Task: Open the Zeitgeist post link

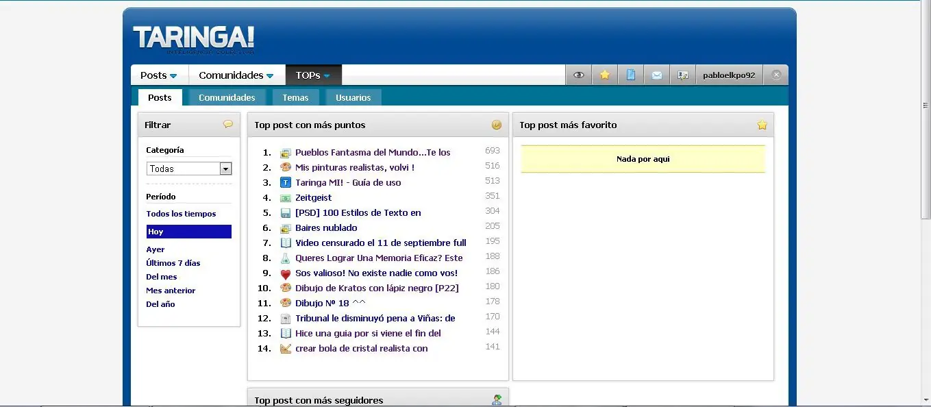Action: (314, 197)
